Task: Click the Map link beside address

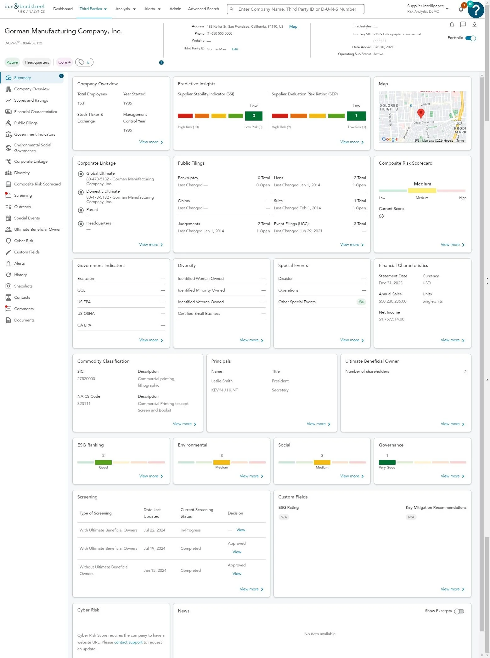Action: [293, 26]
